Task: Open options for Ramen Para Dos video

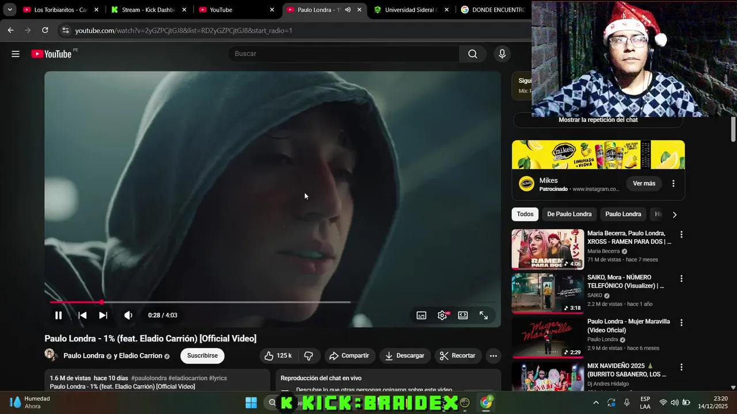Action: point(681,235)
